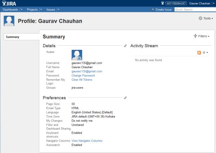Click the Filters funnel icon
Viewport: 216px width, 153px height.
pos(195,36)
